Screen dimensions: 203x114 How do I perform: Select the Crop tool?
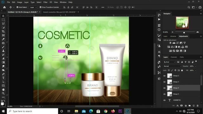[3, 31]
